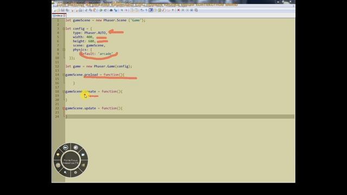
Task: Stop macro recording button
Action: pyautogui.click(x=183, y=10)
